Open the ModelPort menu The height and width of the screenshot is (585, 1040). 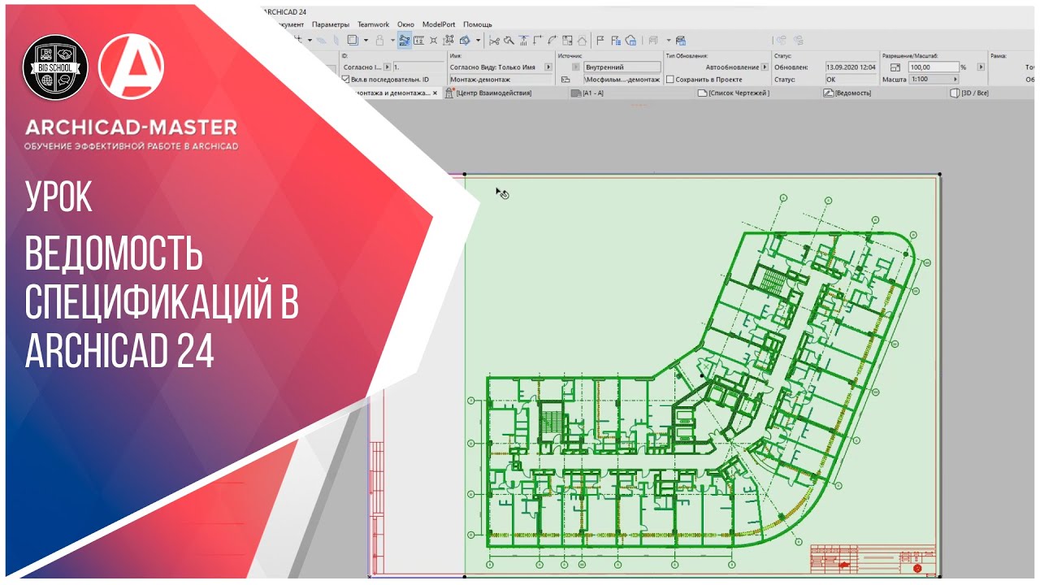pyautogui.click(x=439, y=24)
